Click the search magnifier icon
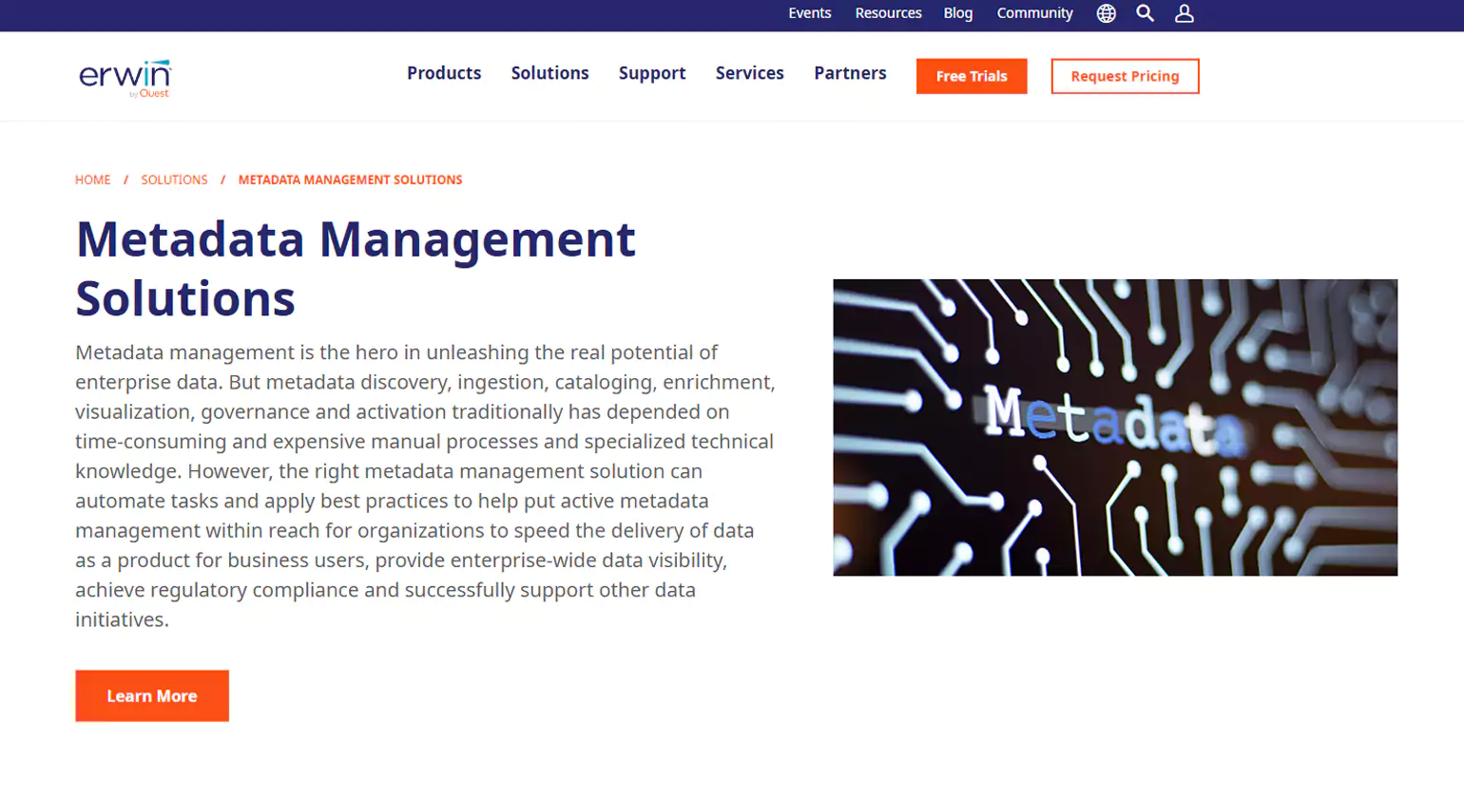 pos(1145,13)
